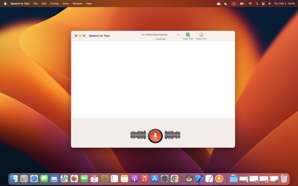The height and width of the screenshot is (186, 298).
Task: Open Calendar from the dock
Action: point(94,179)
